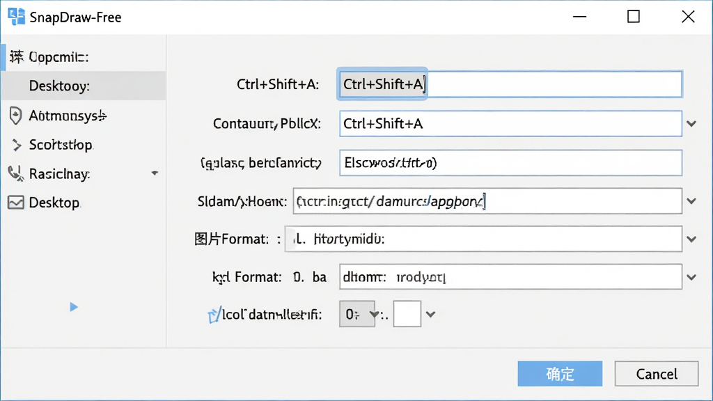The image size is (713, 401).
Task: Select the Uopcmilc sidebar item
Action: [x=84, y=57]
